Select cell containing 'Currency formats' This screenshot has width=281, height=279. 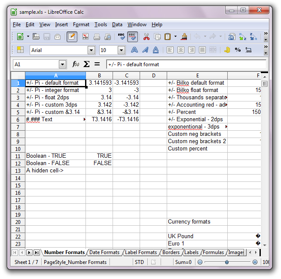[x=197, y=222]
